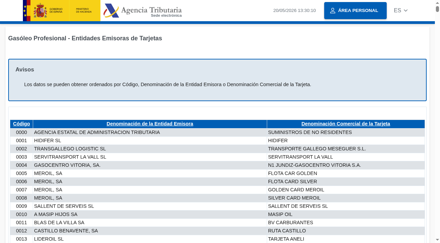The height and width of the screenshot is (243, 440).
Task: Sort by Denominación Comercial de la Tarjeta
Action: [346, 124]
